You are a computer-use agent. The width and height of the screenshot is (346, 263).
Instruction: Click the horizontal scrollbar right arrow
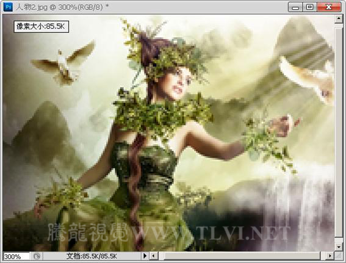click(x=330, y=256)
